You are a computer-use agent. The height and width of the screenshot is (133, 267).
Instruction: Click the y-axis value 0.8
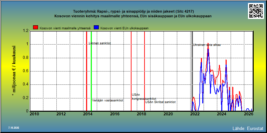pyautogui.click(x=26, y=58)
